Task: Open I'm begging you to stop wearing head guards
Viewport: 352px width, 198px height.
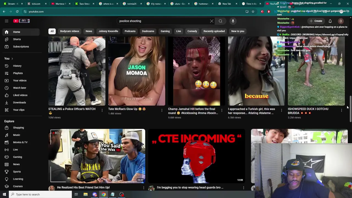Action: pos(190,188)
